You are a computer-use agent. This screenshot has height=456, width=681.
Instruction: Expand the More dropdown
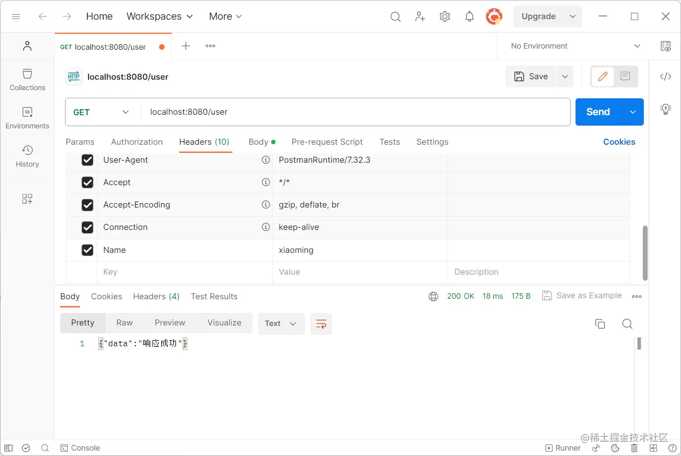(x=225, y=16)
